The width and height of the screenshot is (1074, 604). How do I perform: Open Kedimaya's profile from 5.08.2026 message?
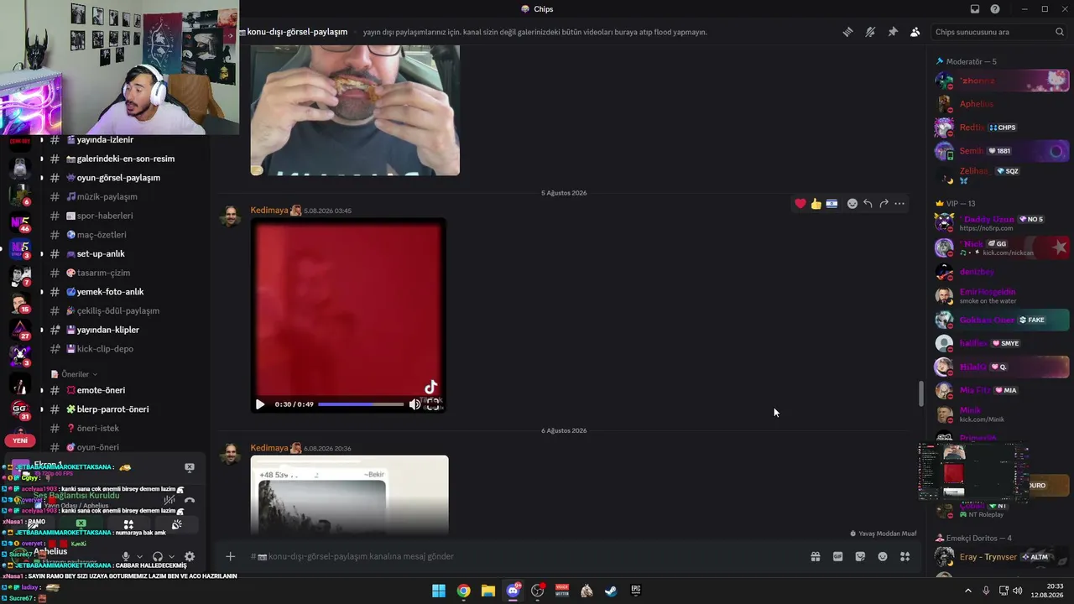point(269,211)
